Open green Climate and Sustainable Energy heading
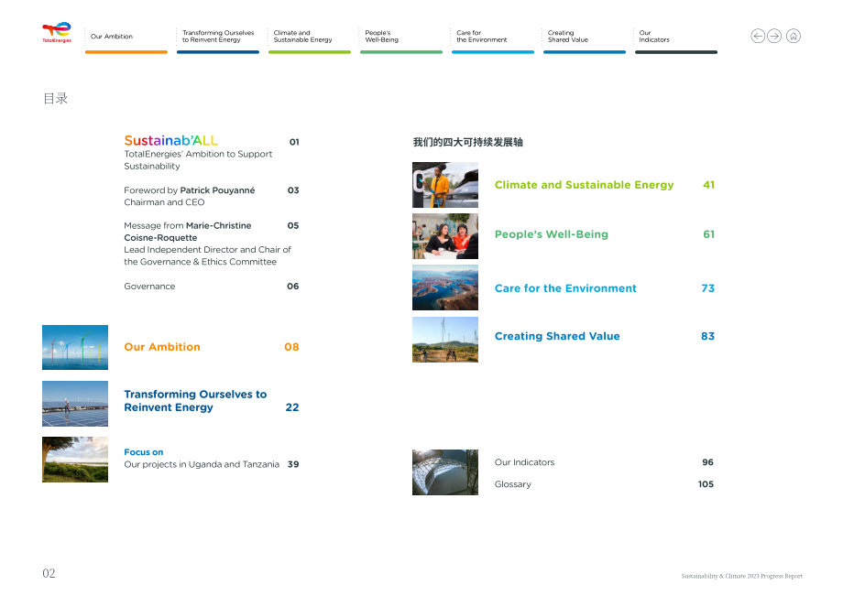This screenshot has height=596, width=843. pyautogui.click(x=584, y=185)
